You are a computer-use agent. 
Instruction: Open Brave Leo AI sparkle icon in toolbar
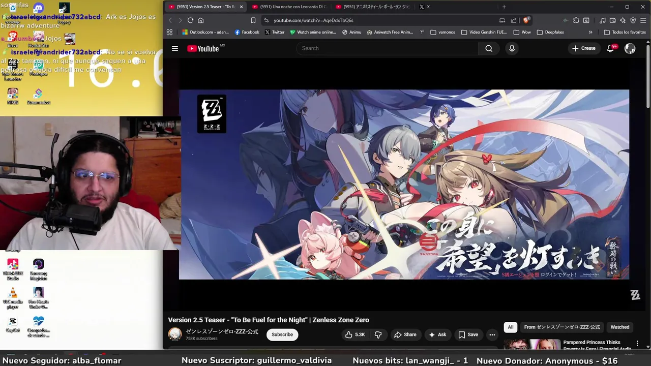623,20
